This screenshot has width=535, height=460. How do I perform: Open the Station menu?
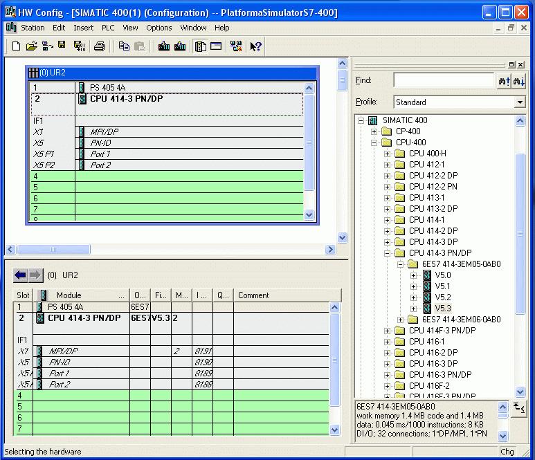click(x=33, y=28)
